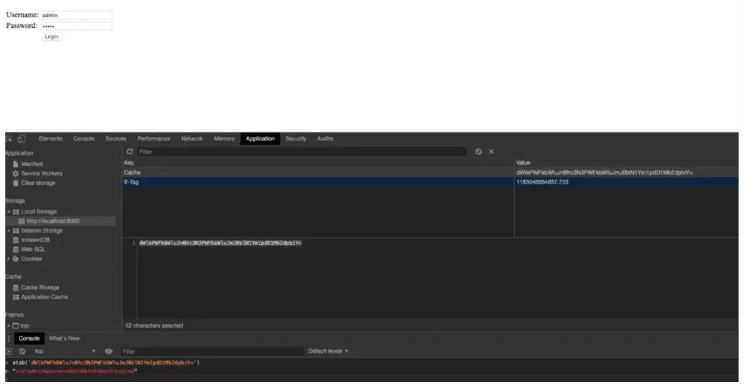The height and width of the screenshot is (385, 745).
Task: Focus the storage Filter field
Action: tap(301, 152)
